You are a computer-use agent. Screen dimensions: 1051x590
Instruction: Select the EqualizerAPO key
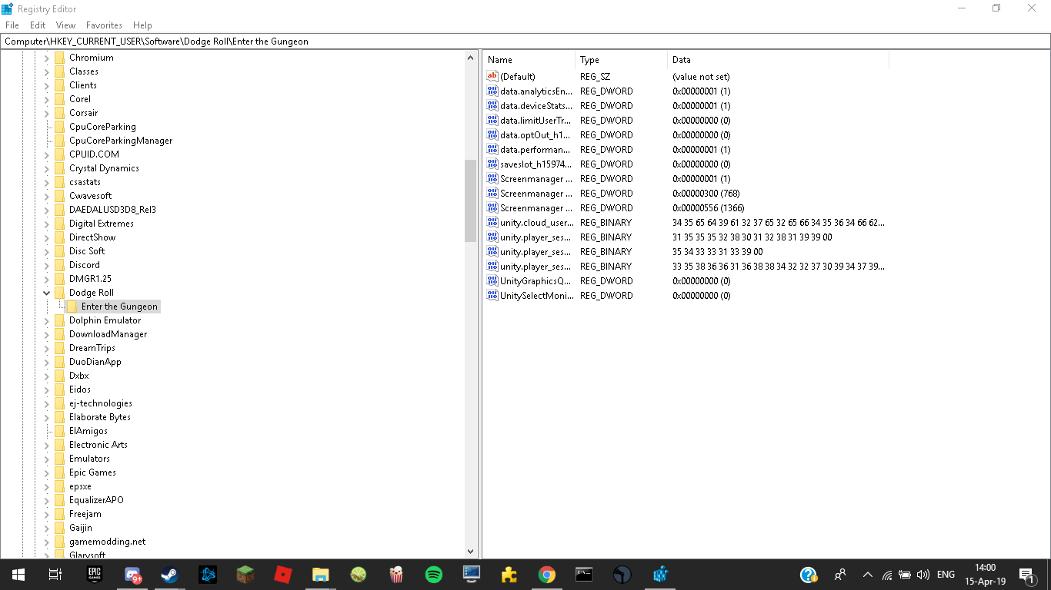[96, 500]
